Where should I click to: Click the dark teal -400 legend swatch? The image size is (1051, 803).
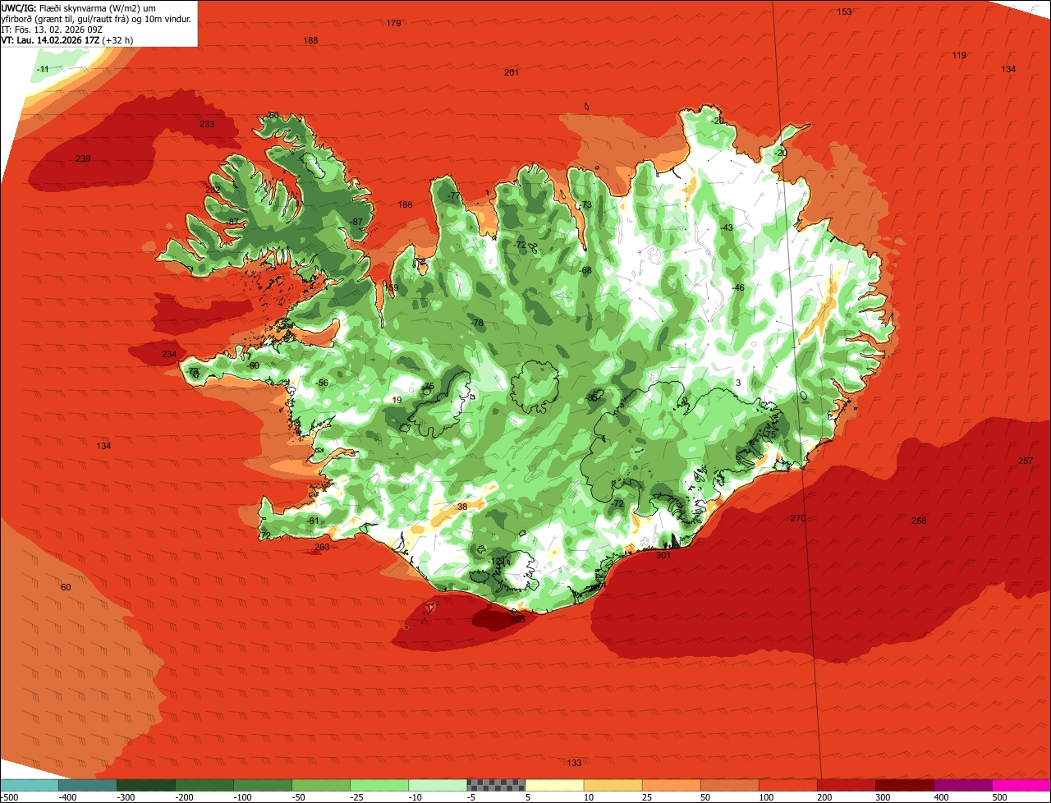click(88, 785)
